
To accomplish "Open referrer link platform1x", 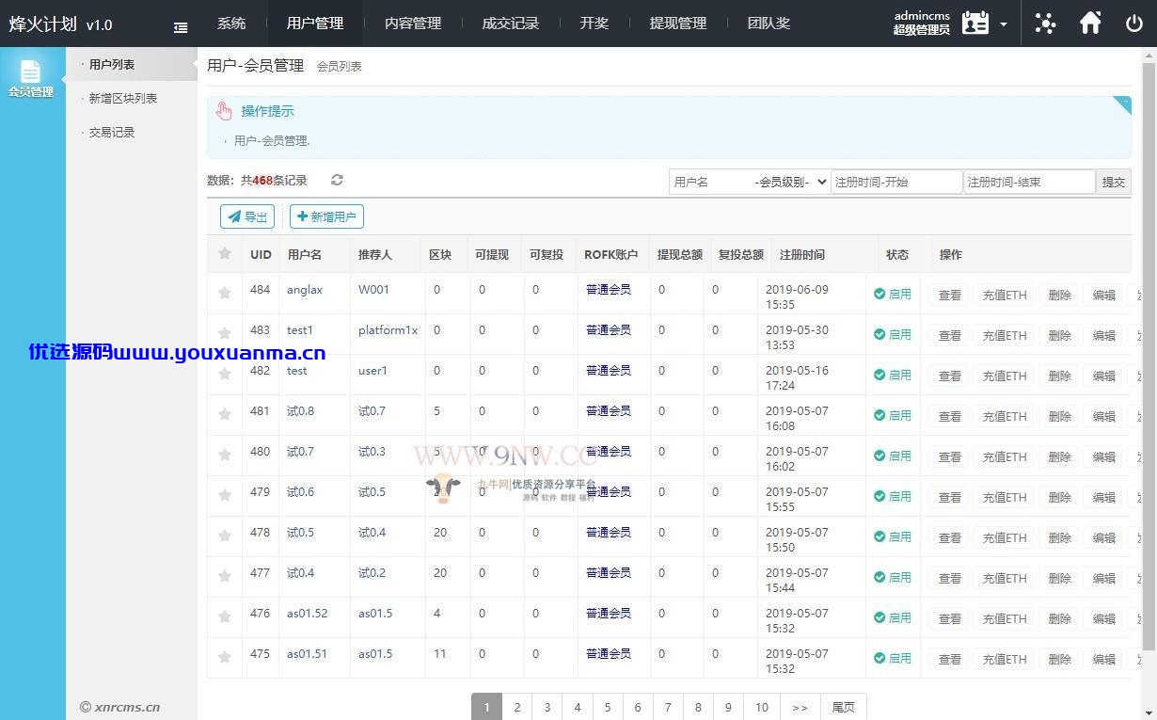I will (x=388, y=330).
